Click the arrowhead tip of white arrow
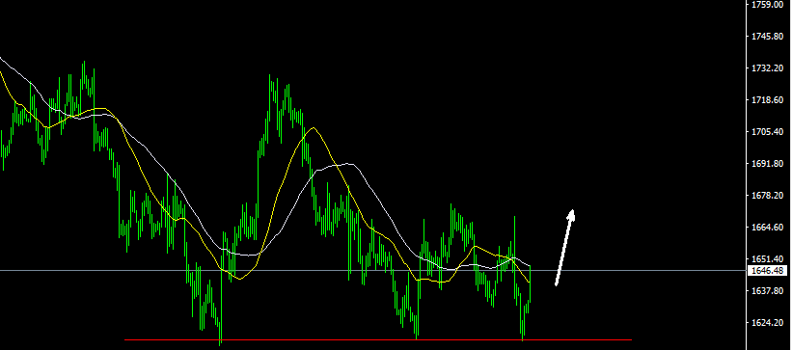792x350 pixels. 572,210
